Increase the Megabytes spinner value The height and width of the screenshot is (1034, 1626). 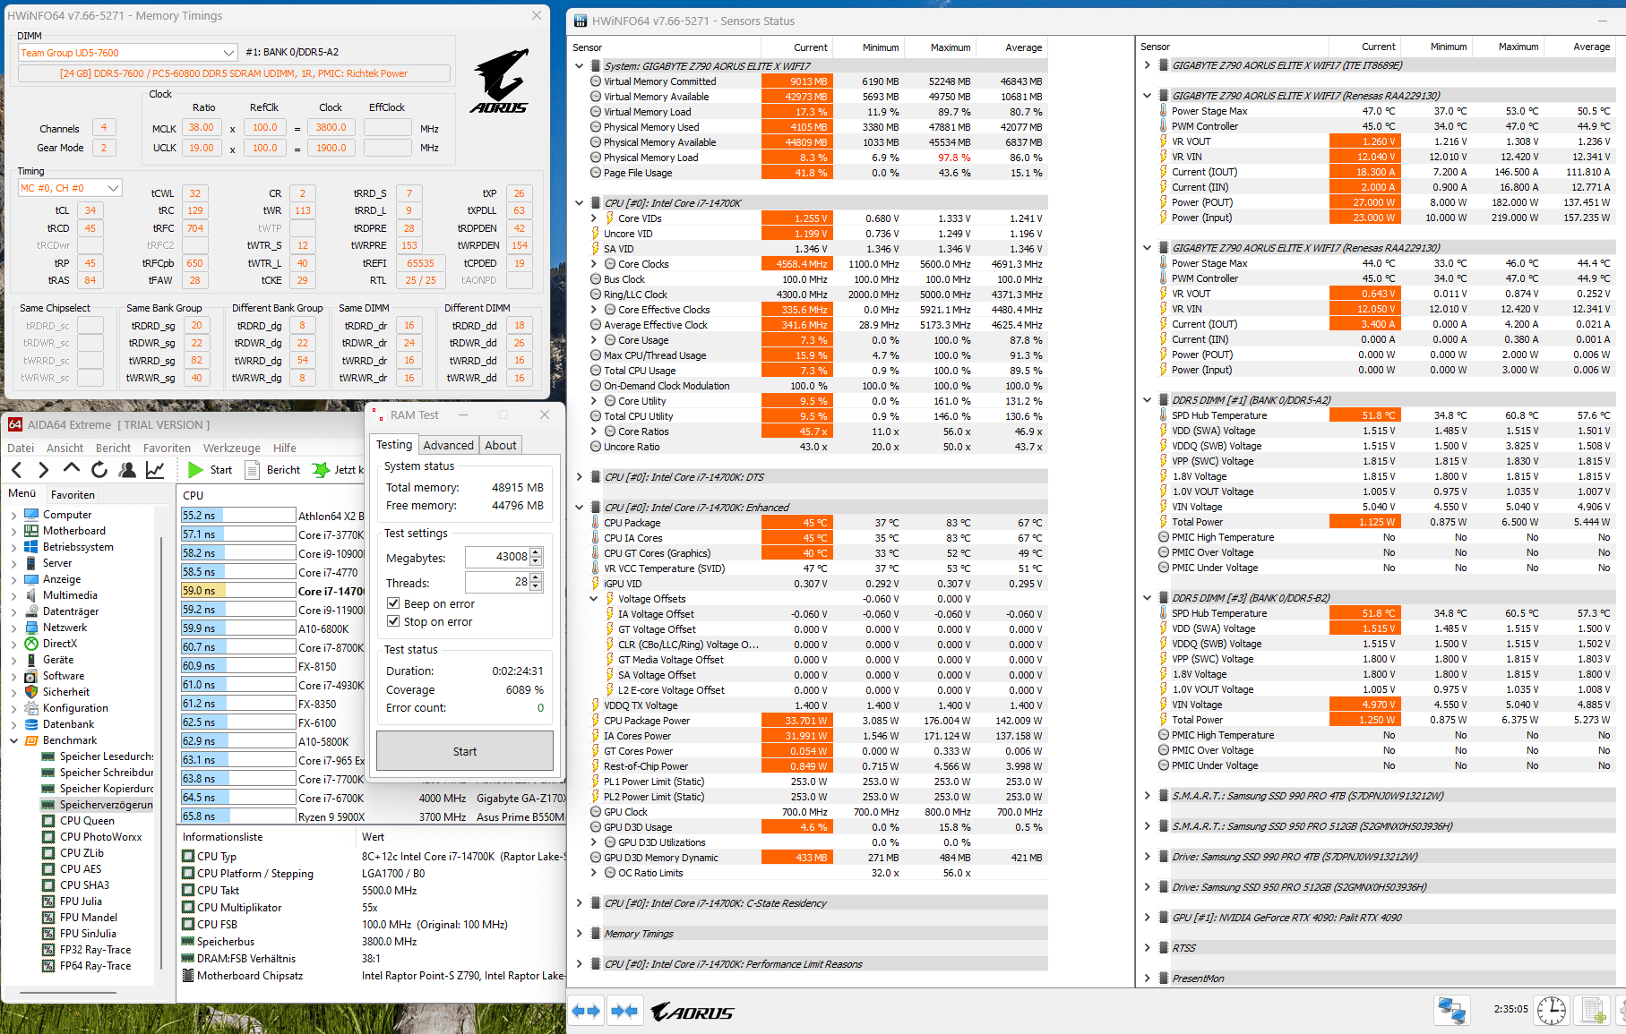536,552
